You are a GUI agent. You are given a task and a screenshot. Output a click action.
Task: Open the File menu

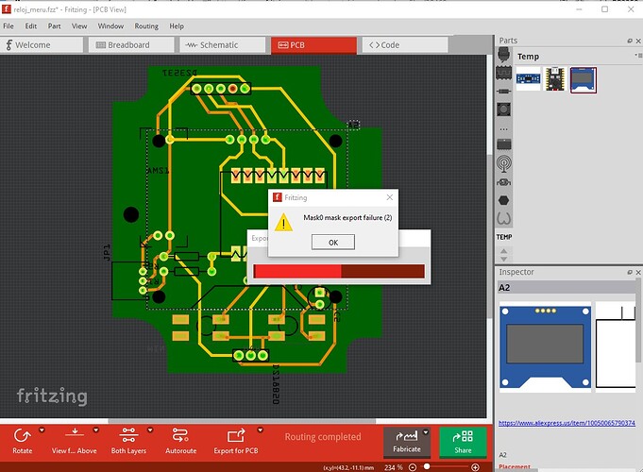pyautogui.click(x=8, y=25)
